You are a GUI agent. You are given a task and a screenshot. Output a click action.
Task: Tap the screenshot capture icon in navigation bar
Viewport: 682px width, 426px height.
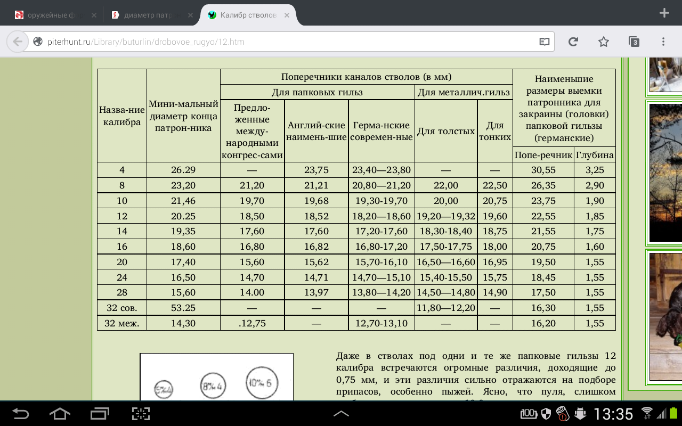click(x=141, y=413)
